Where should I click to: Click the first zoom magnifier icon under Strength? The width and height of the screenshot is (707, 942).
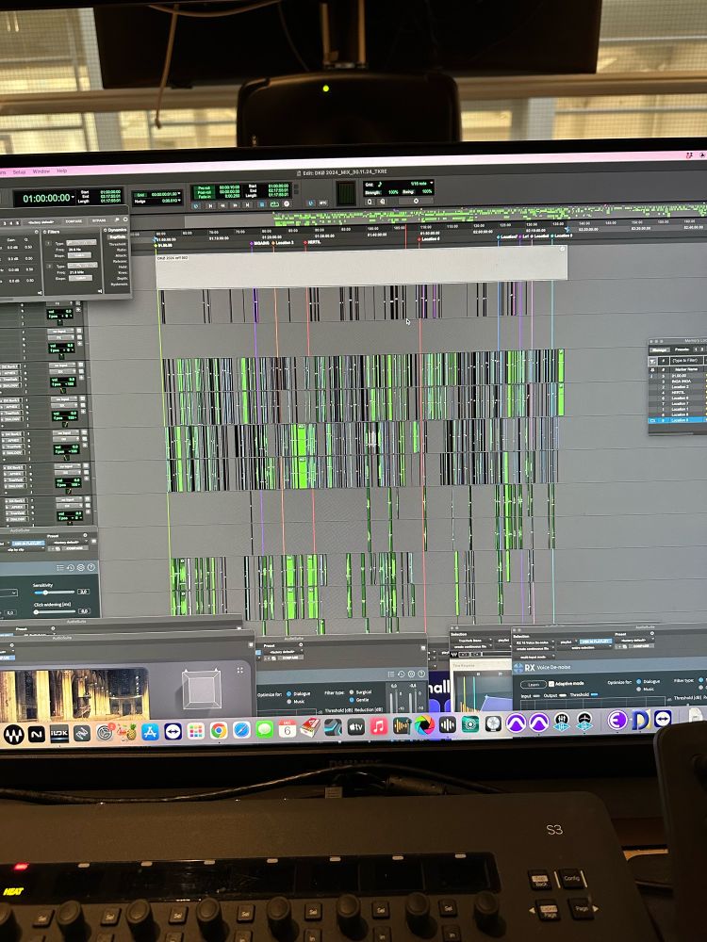370,202
